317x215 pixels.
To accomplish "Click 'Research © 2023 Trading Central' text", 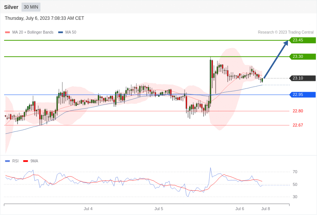I will coord(286,32).
